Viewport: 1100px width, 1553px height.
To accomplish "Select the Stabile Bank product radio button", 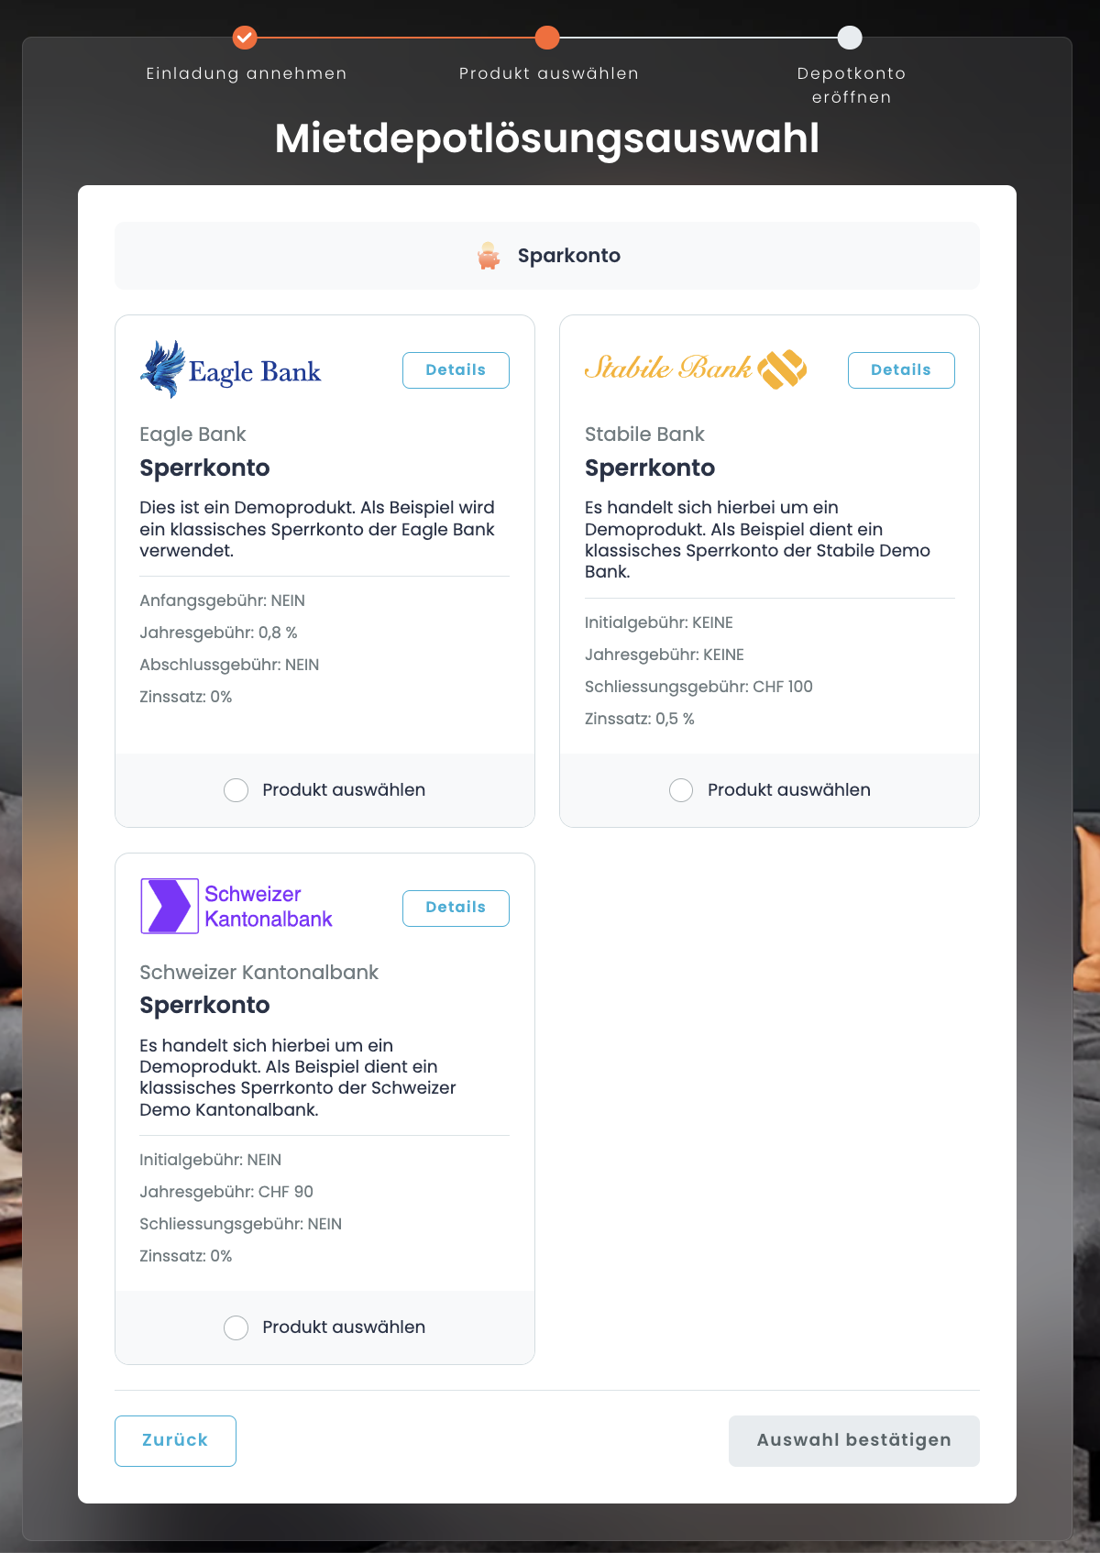I will (x=681, y=790).
